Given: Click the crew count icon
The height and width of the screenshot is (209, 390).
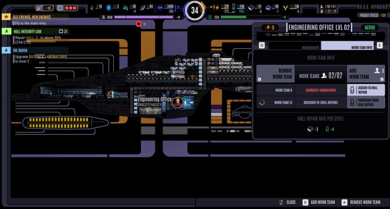Looking at the screenshot, I should point(321,6).
